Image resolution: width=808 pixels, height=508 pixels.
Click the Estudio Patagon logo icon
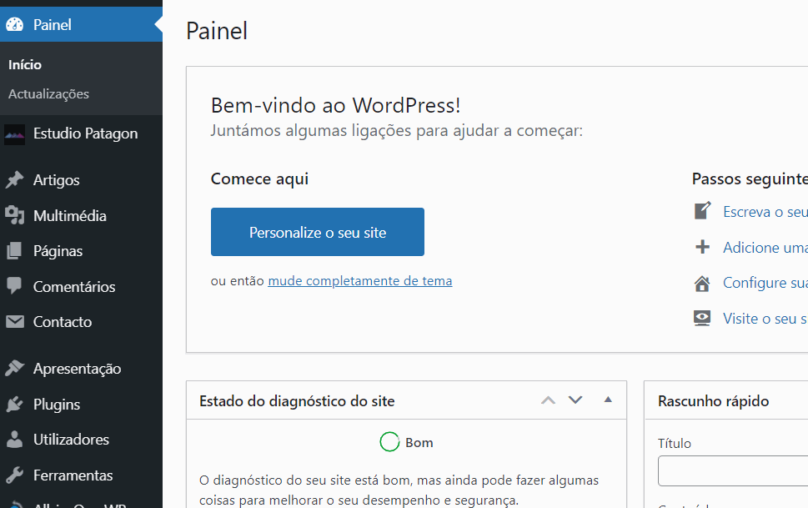point(15,134)
